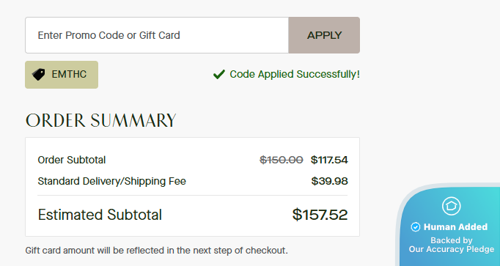Click the Code Applied Successfully! message
The image size is (500, 266).
pyautogui.click(x=295, y=74)
